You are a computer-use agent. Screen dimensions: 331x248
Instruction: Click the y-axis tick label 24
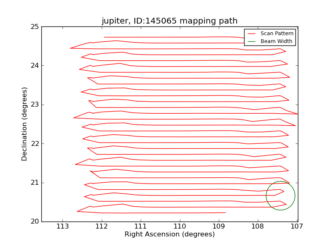tap(35, 66)
